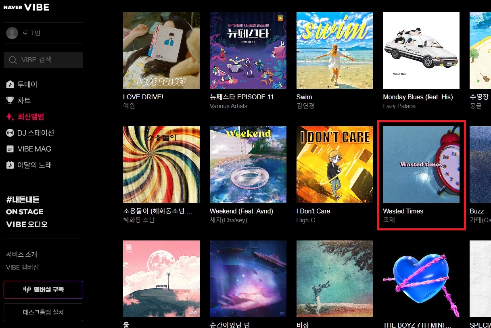Select 최신앨범 menu item
This screenshot has height=328, width=491.
coord(25,117)
